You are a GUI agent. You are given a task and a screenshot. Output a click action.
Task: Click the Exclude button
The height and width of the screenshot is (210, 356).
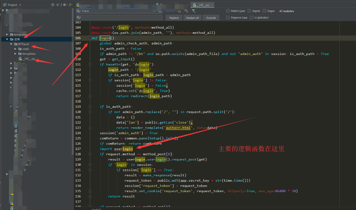click(211, 17)
